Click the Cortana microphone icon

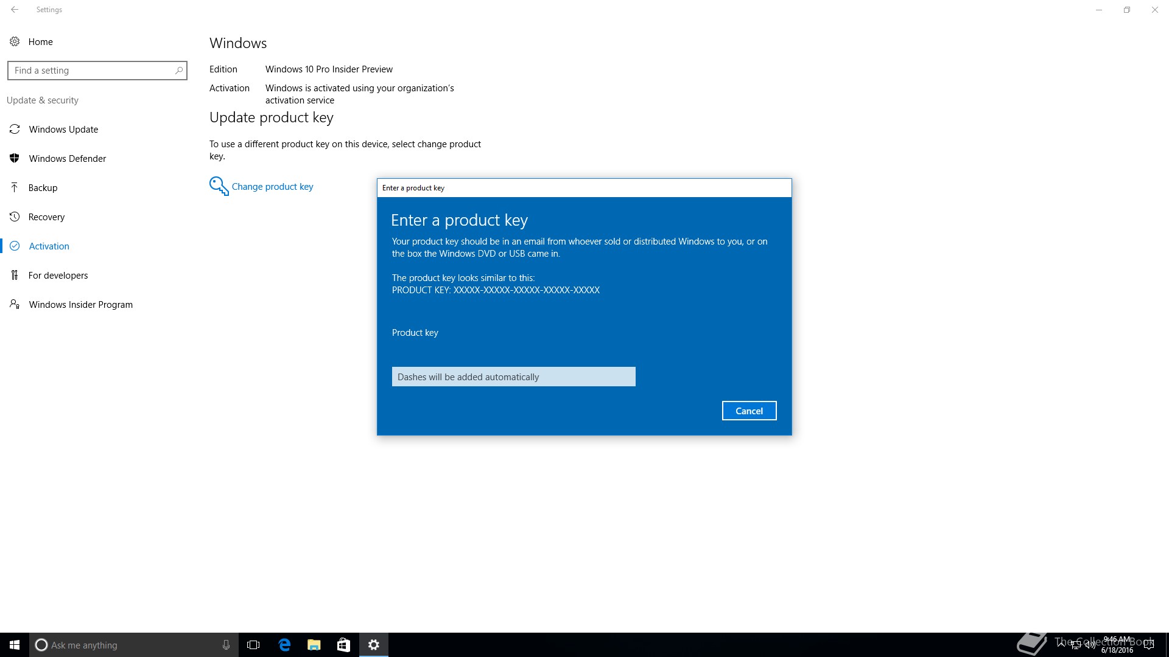226,645
